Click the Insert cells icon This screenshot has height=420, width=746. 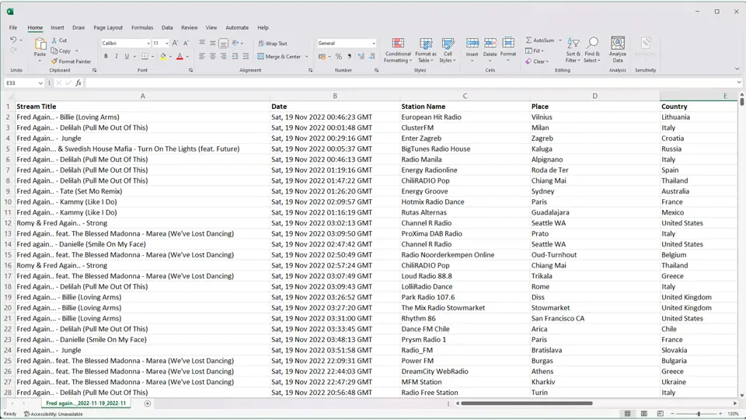coord(472,43)
